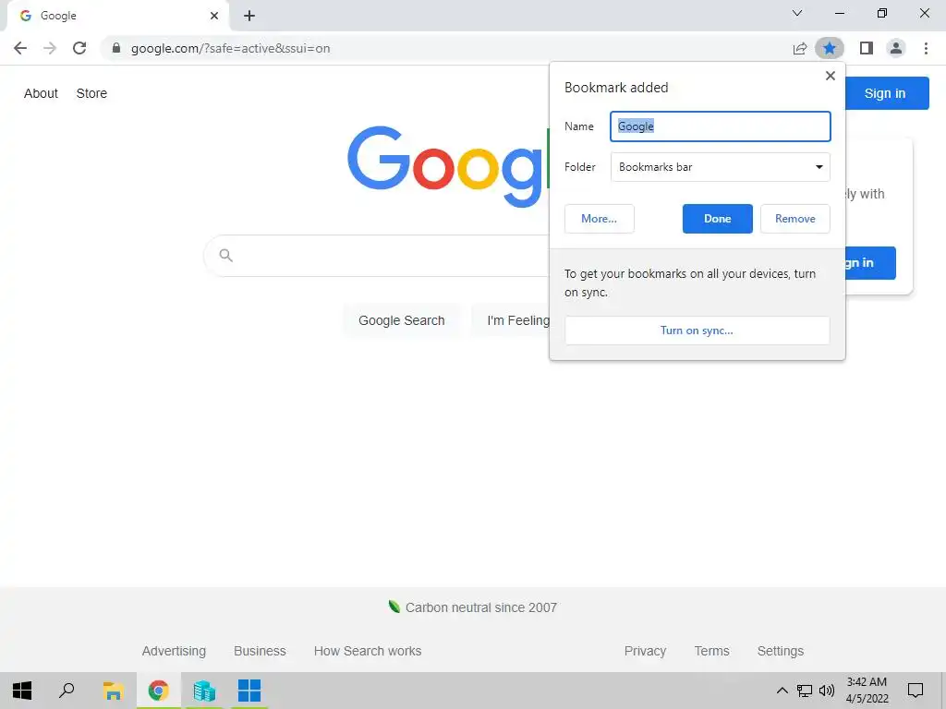The height and width of the screenshot is (709, 946).
Task: Click the address bar URL
Action: [x=230, y=48]
